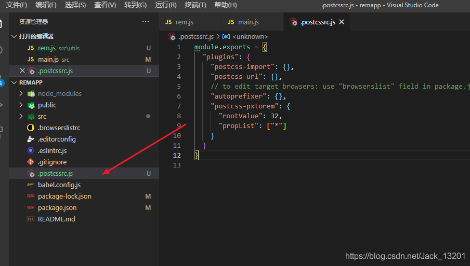470x266 pixels.
Task: Click the .browserslistrc file icon
Action: click(31, 128)
